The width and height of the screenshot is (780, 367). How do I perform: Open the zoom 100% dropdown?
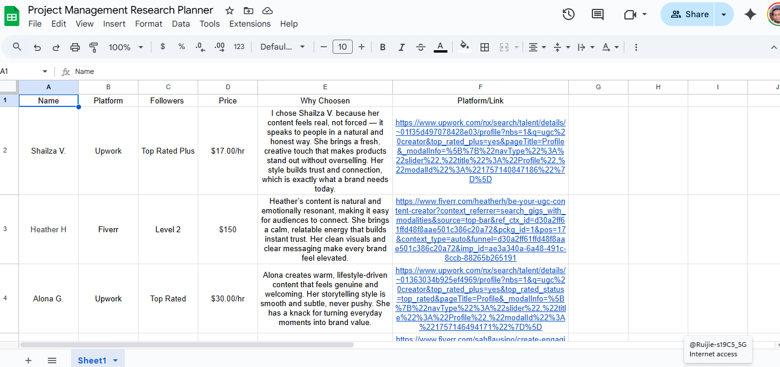(125, 47)
